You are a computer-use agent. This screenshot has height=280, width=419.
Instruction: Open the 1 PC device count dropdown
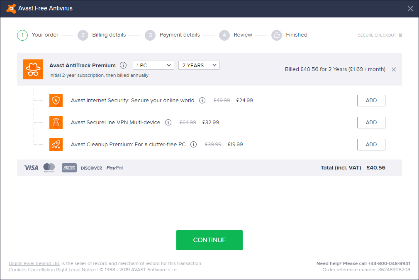coord(153,65)
